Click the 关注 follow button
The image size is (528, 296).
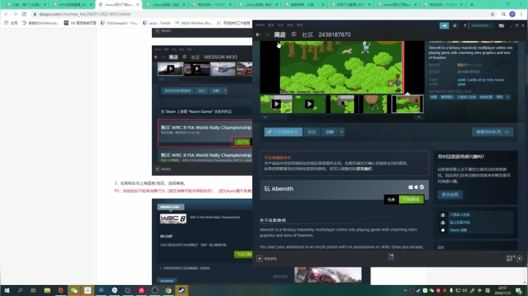tap(312, 132)
